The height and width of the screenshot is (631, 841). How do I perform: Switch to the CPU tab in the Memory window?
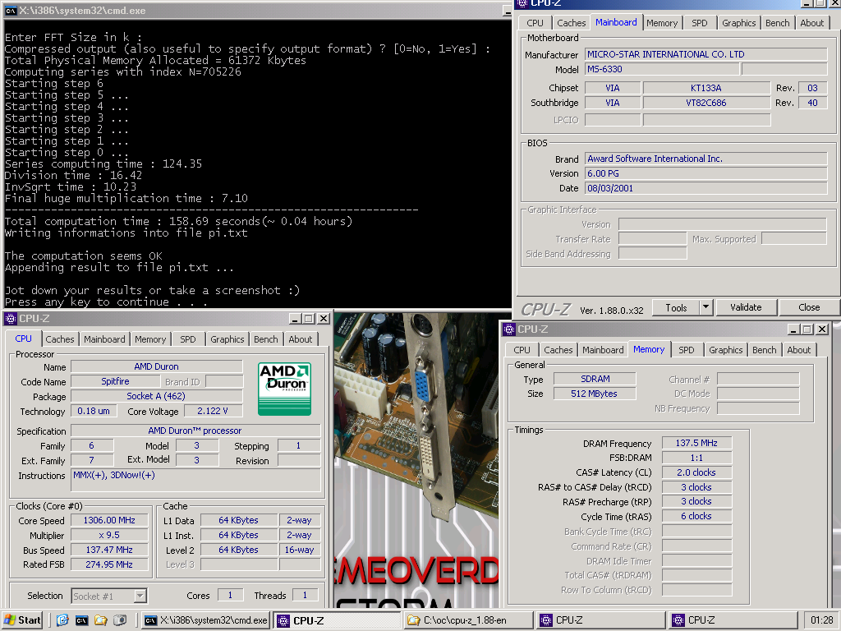(x=522, y=350)
